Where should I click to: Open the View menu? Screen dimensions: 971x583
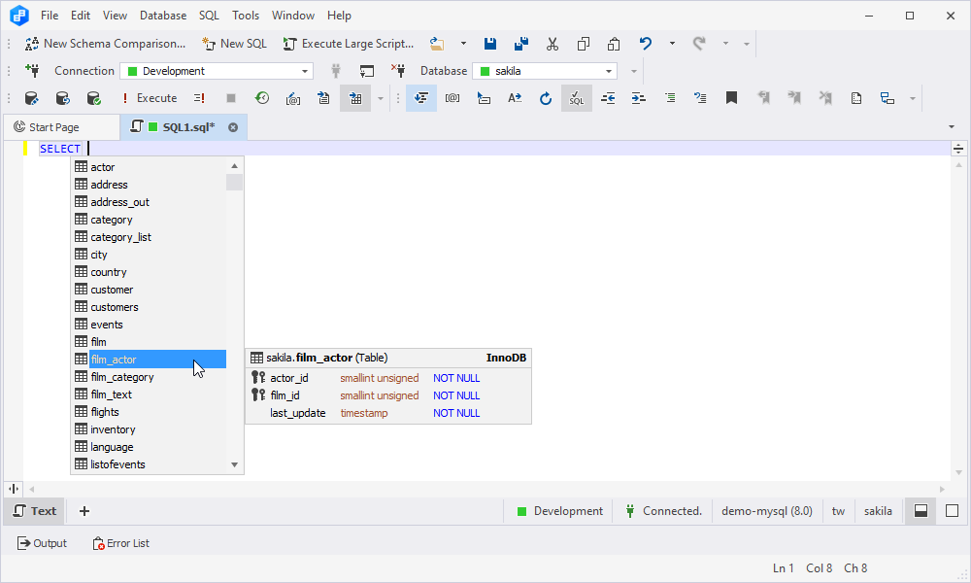(x=115, y=16)
